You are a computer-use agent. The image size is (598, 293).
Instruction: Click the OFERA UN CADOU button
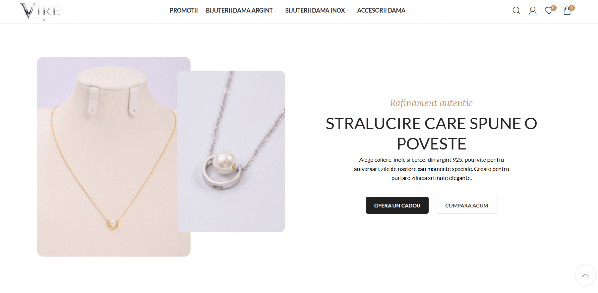pyautogui.click(x=397, y=205)
